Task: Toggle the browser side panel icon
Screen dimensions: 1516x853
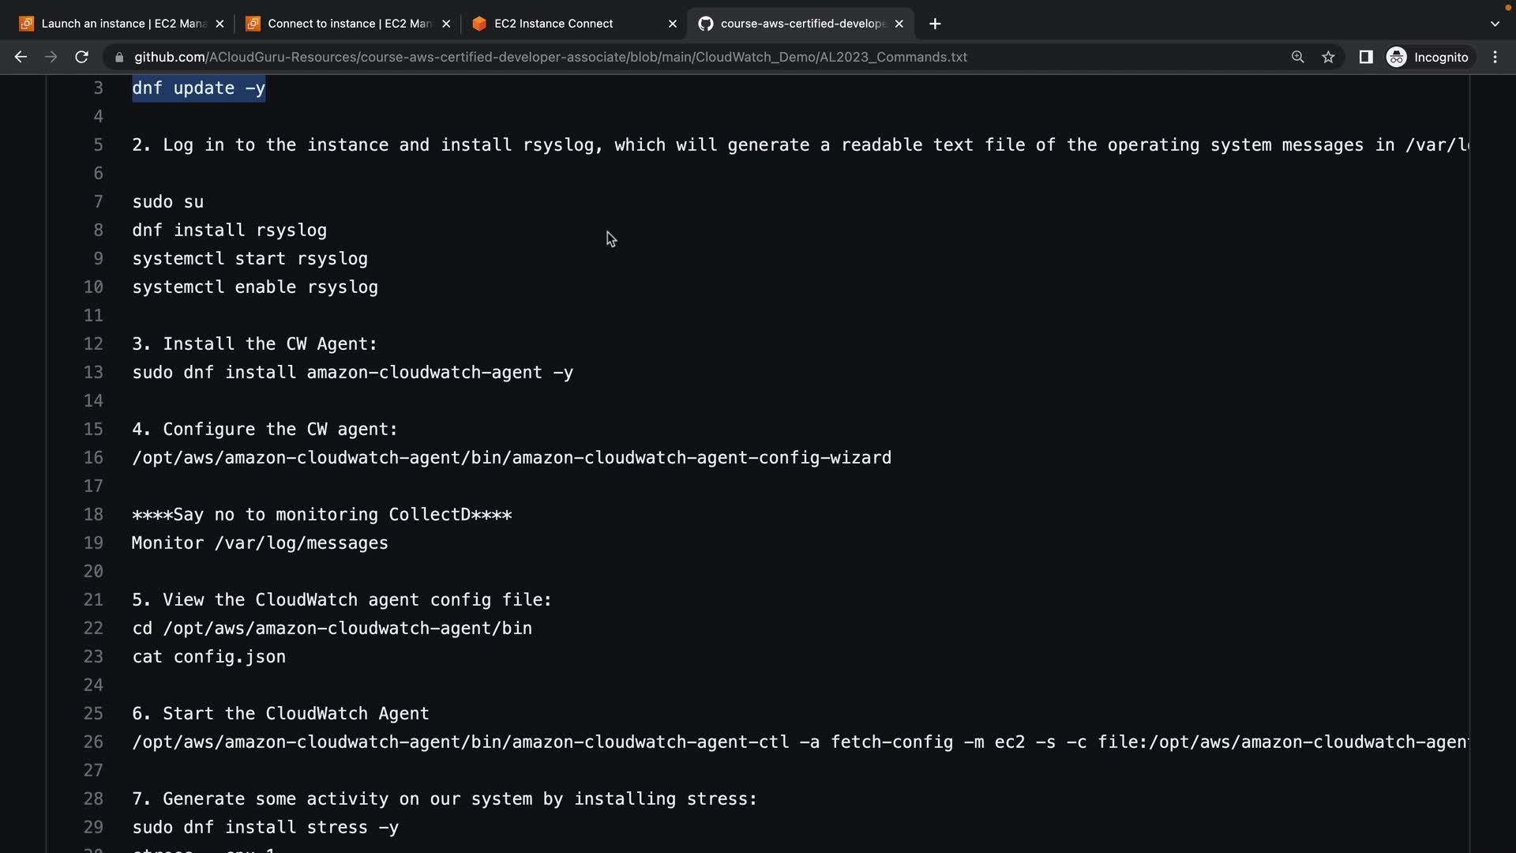Action: pos(1365,57)
